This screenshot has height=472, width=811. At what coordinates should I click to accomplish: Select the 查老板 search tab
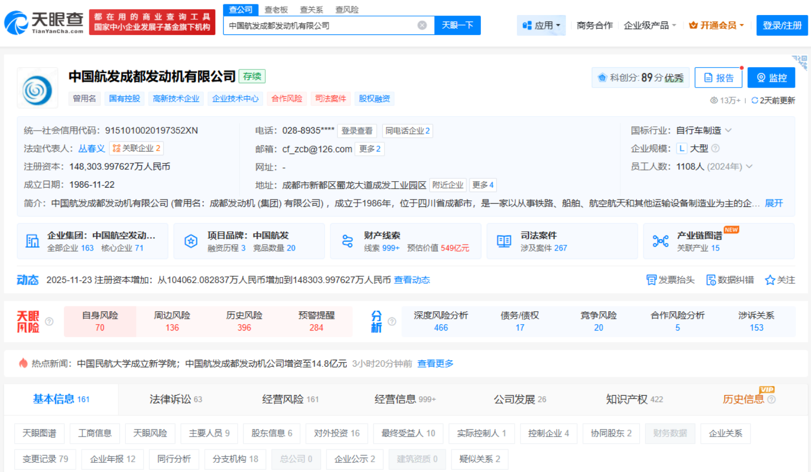[x=276, y=9]
